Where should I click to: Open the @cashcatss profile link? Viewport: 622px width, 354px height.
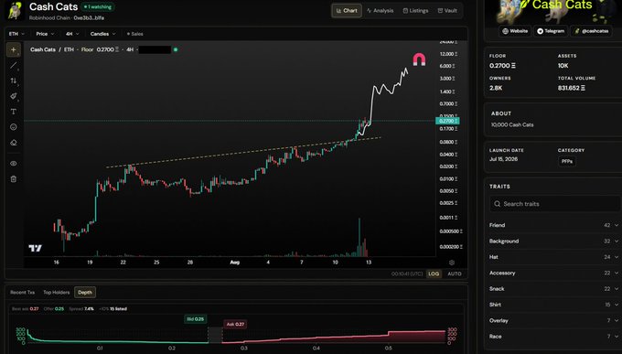[591, 31]
